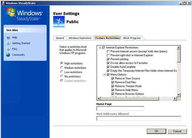Click the Help question-mark icon
192x138 pixels.
8,37
